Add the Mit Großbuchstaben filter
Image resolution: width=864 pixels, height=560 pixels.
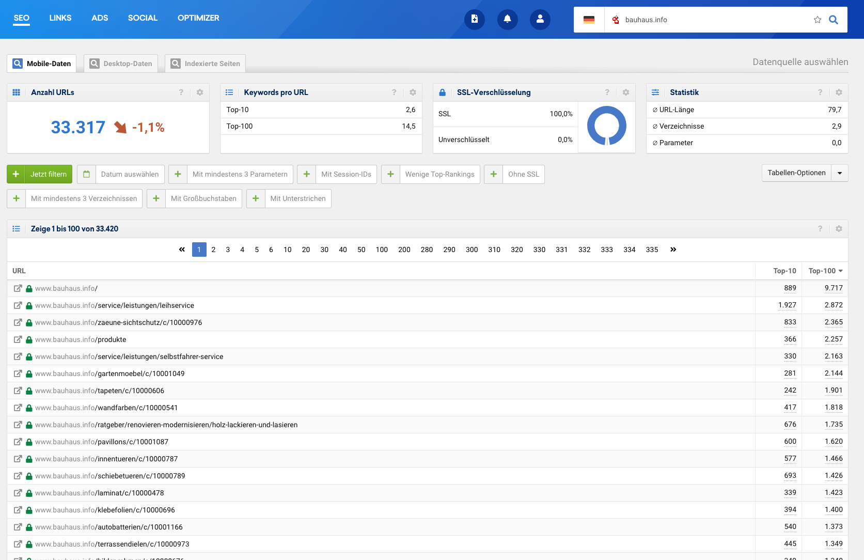click(194, 198)
